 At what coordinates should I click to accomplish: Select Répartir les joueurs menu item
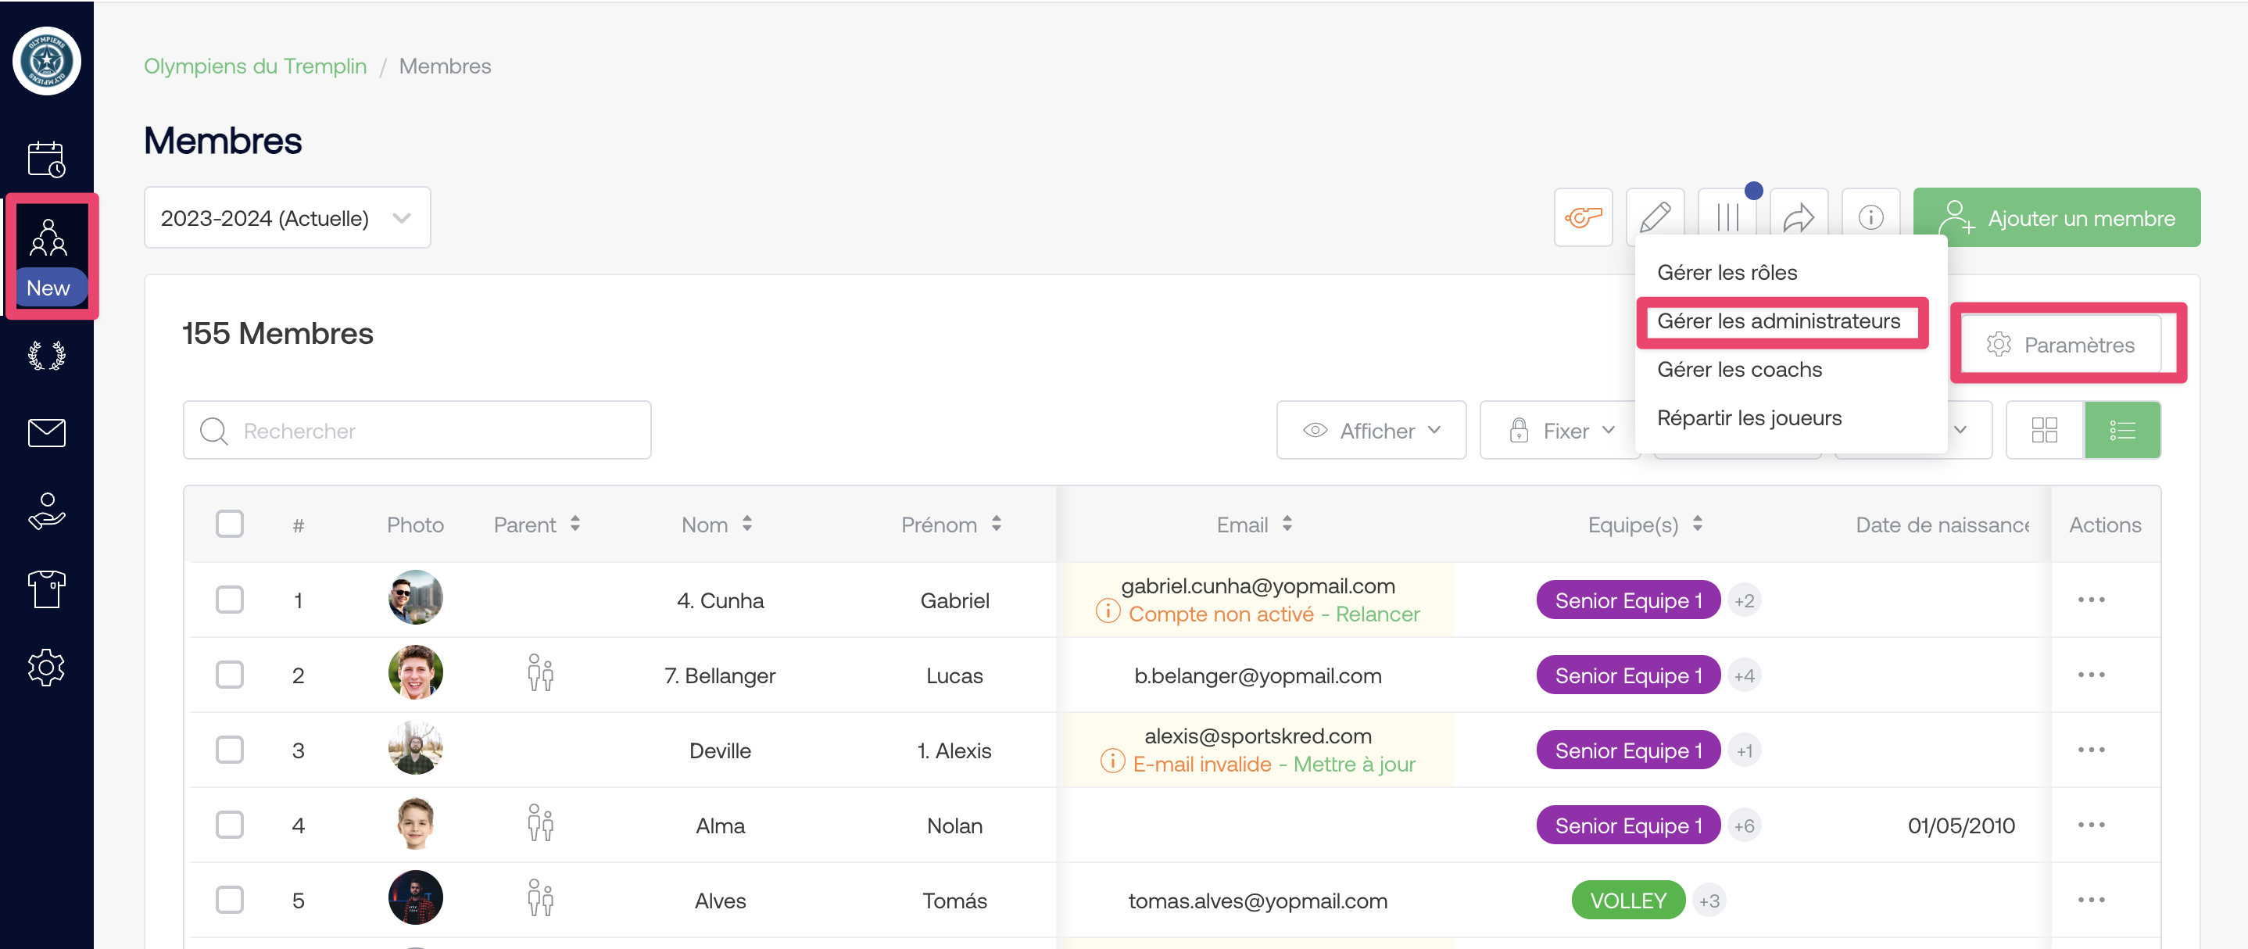pos(1749,418)
